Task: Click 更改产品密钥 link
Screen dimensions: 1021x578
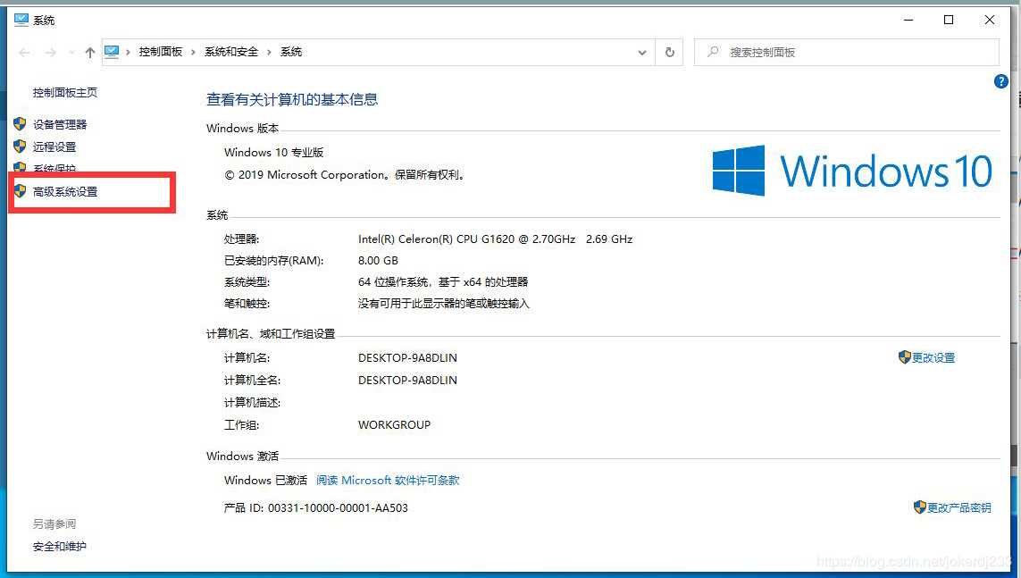Action: point(959,507)
